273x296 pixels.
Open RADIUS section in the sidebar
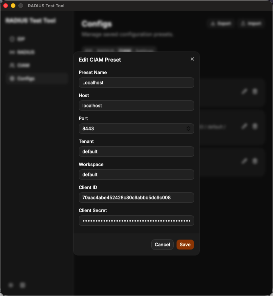tap(37, 52)
